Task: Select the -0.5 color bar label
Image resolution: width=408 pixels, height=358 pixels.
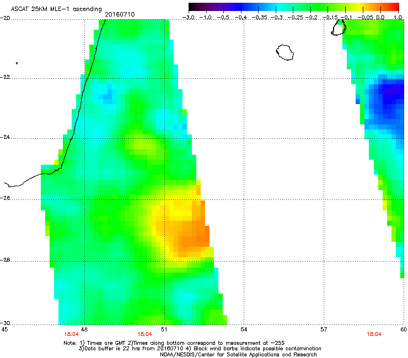Action: (223, 18)
